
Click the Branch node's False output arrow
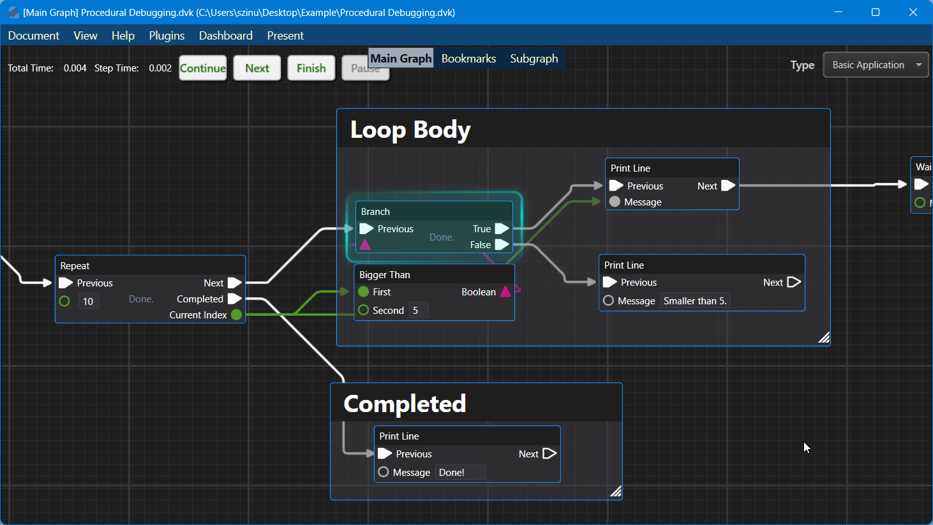coord(502,245)
